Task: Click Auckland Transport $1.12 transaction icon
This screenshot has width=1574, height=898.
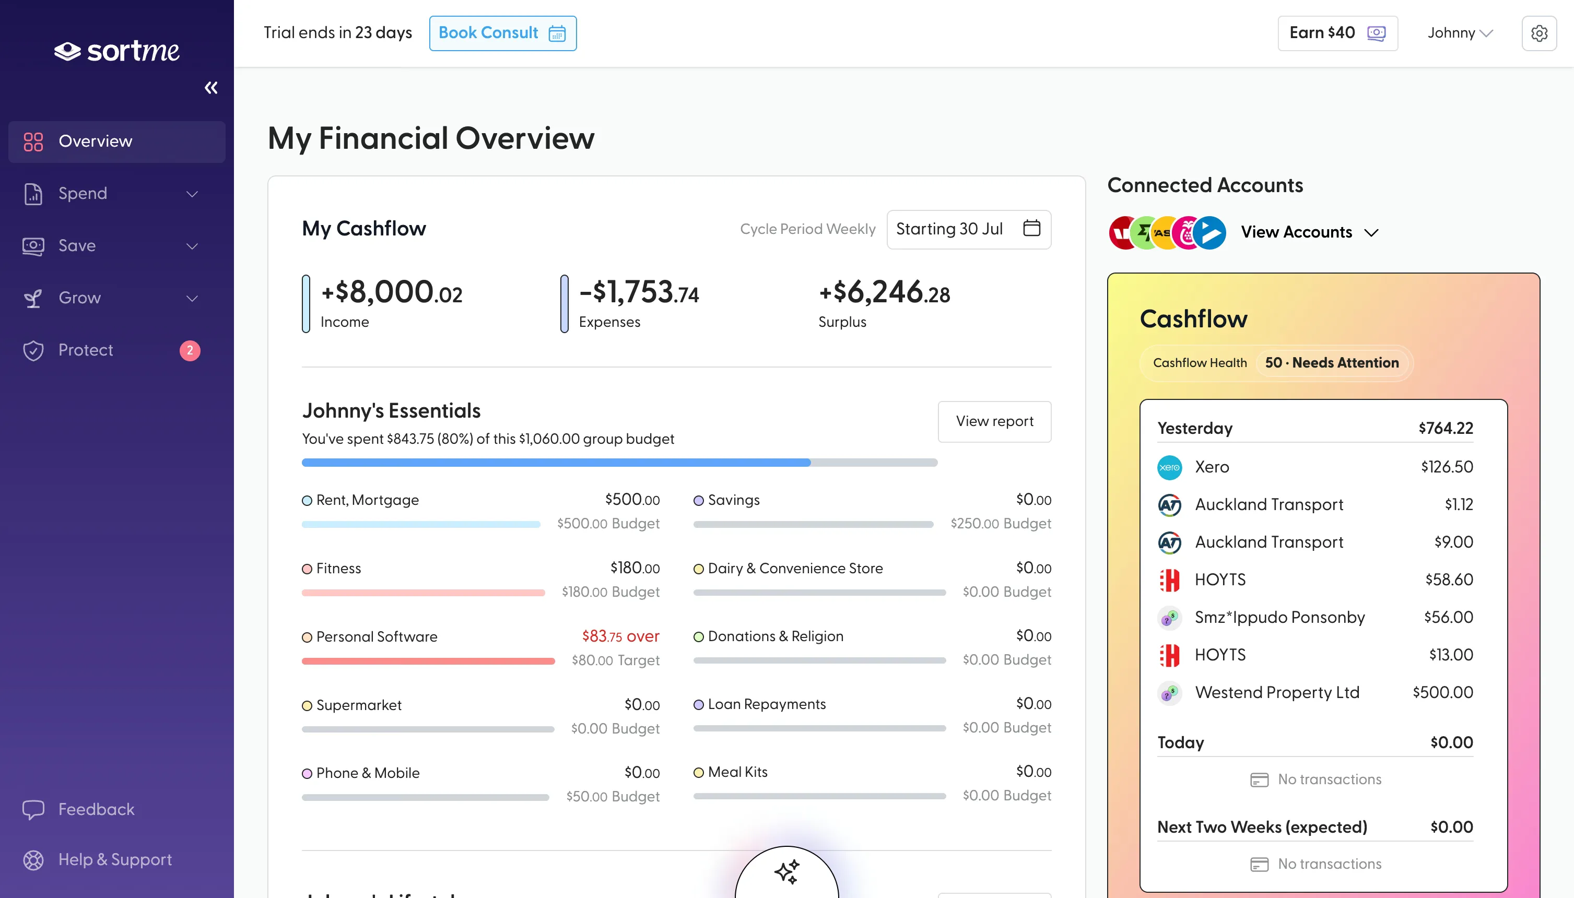Action: [1169, 504]
